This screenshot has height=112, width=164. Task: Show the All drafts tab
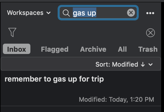(x=122, y=49)
